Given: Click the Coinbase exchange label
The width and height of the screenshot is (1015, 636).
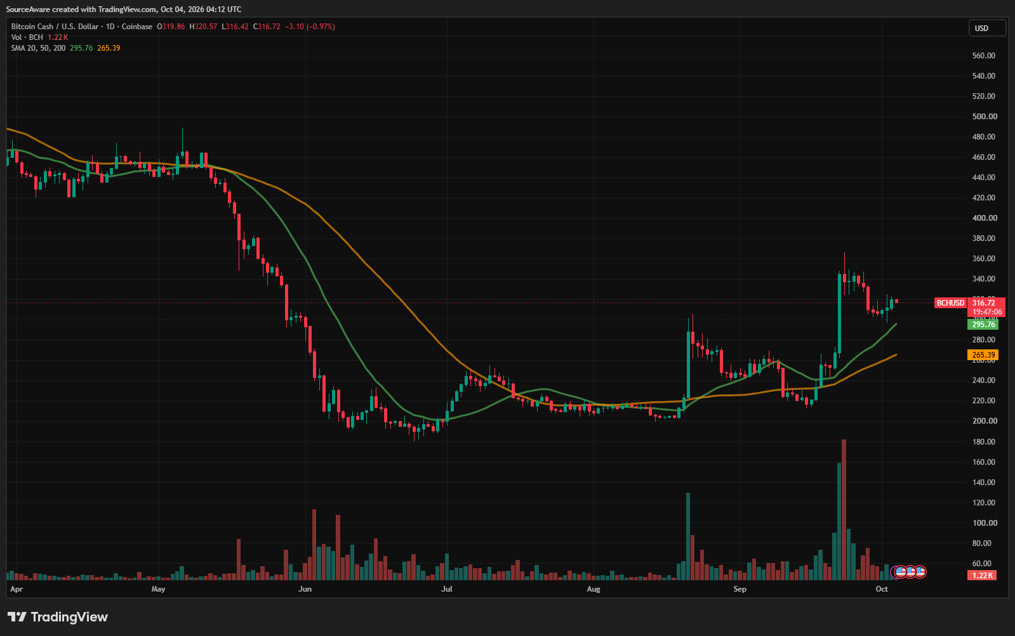Looking at the screenshot, I should tap(137, 27).
